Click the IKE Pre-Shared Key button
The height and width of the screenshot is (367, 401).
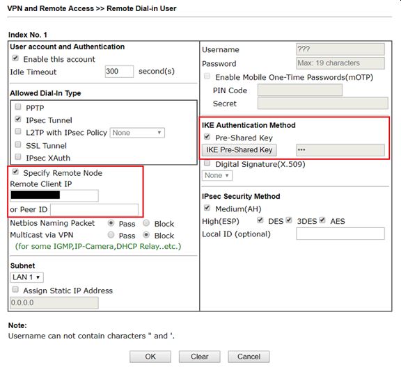239,150
